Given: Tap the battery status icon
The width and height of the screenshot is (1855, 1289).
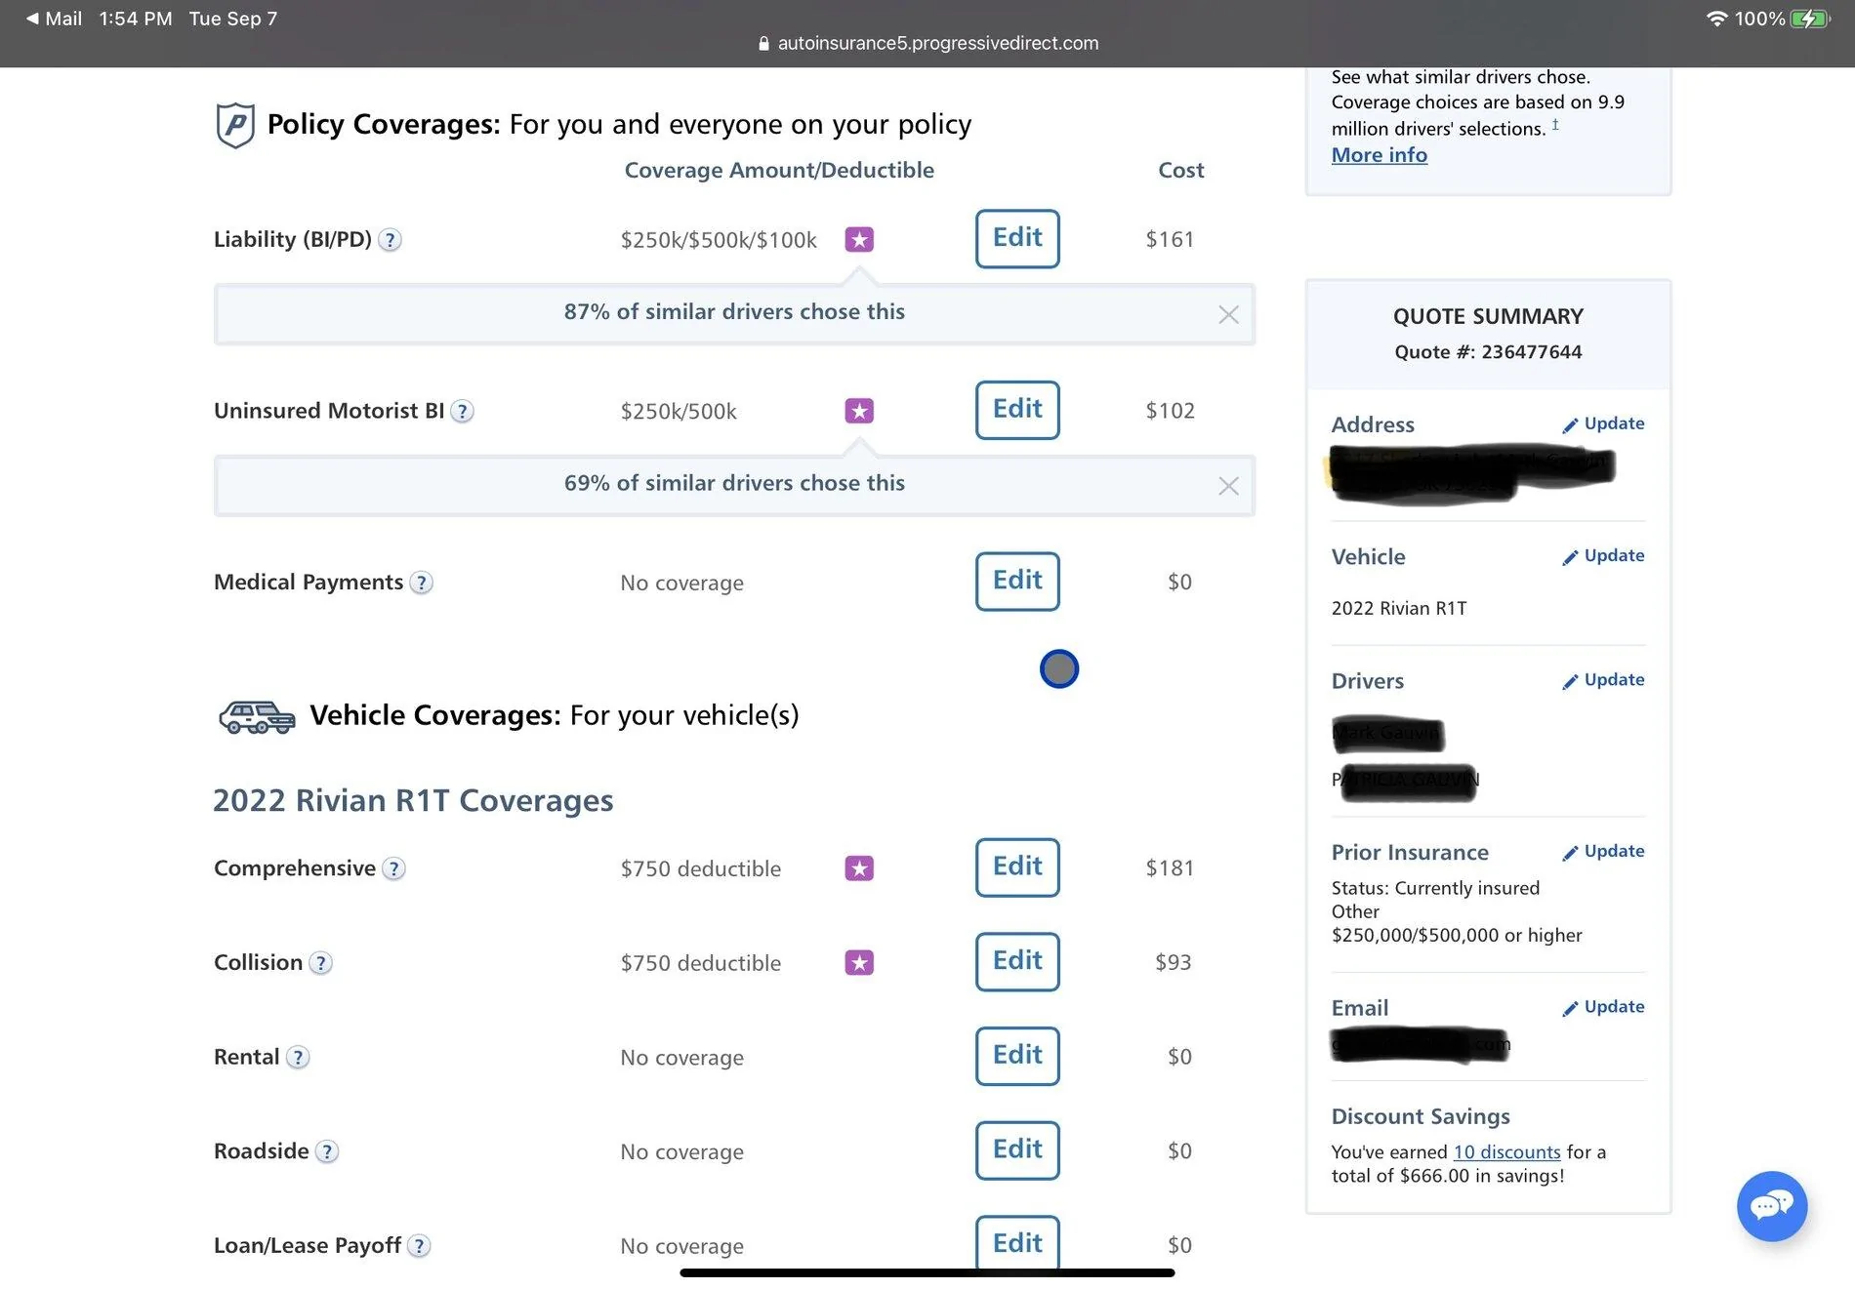Looking at the screenshot, I should [1810, 19].
